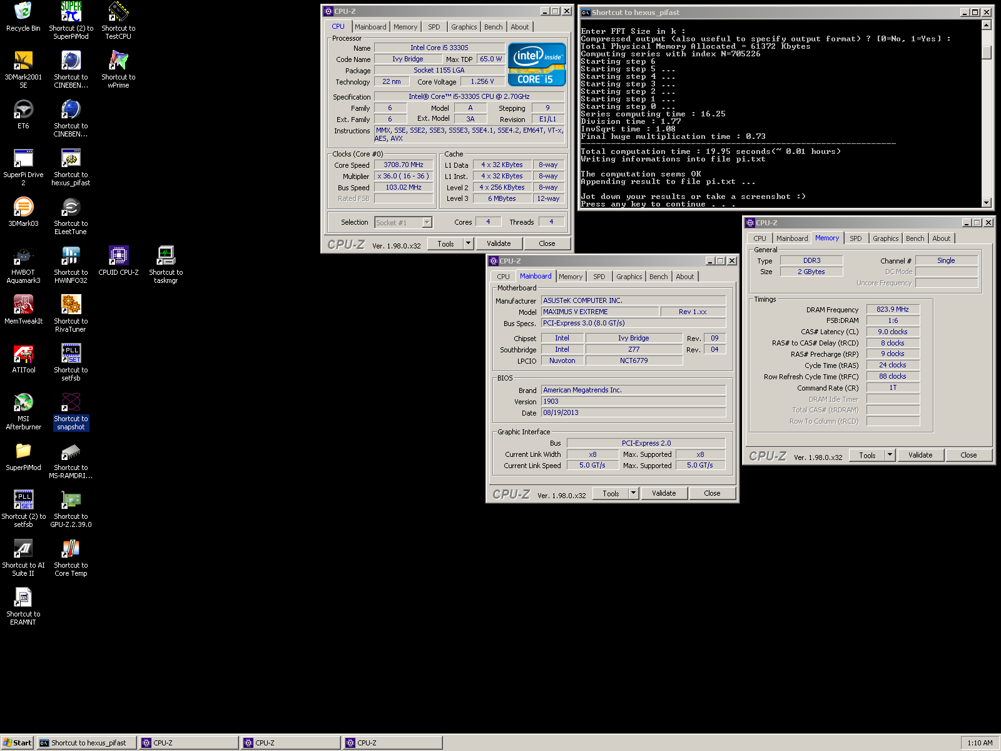The image size is (1001, 751).
Task: Click Bus Speed value 103.02 MHz
Action: click(x=404, y=188)
